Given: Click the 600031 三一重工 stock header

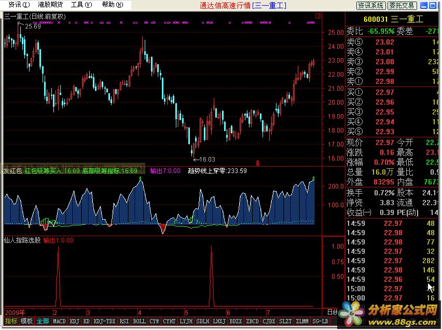Looking at the screenshot, I should pos(393,19).
